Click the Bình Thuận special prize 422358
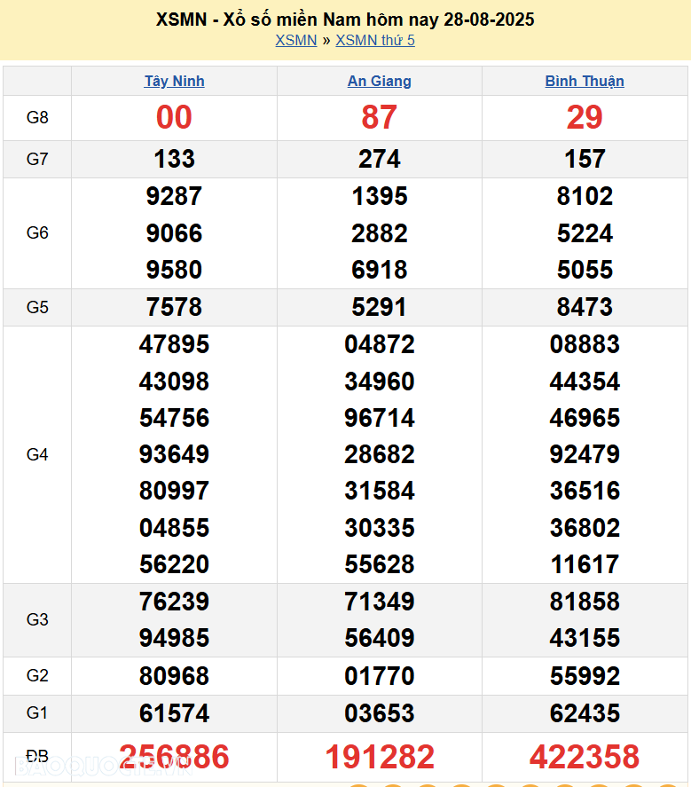 point(585,757)
